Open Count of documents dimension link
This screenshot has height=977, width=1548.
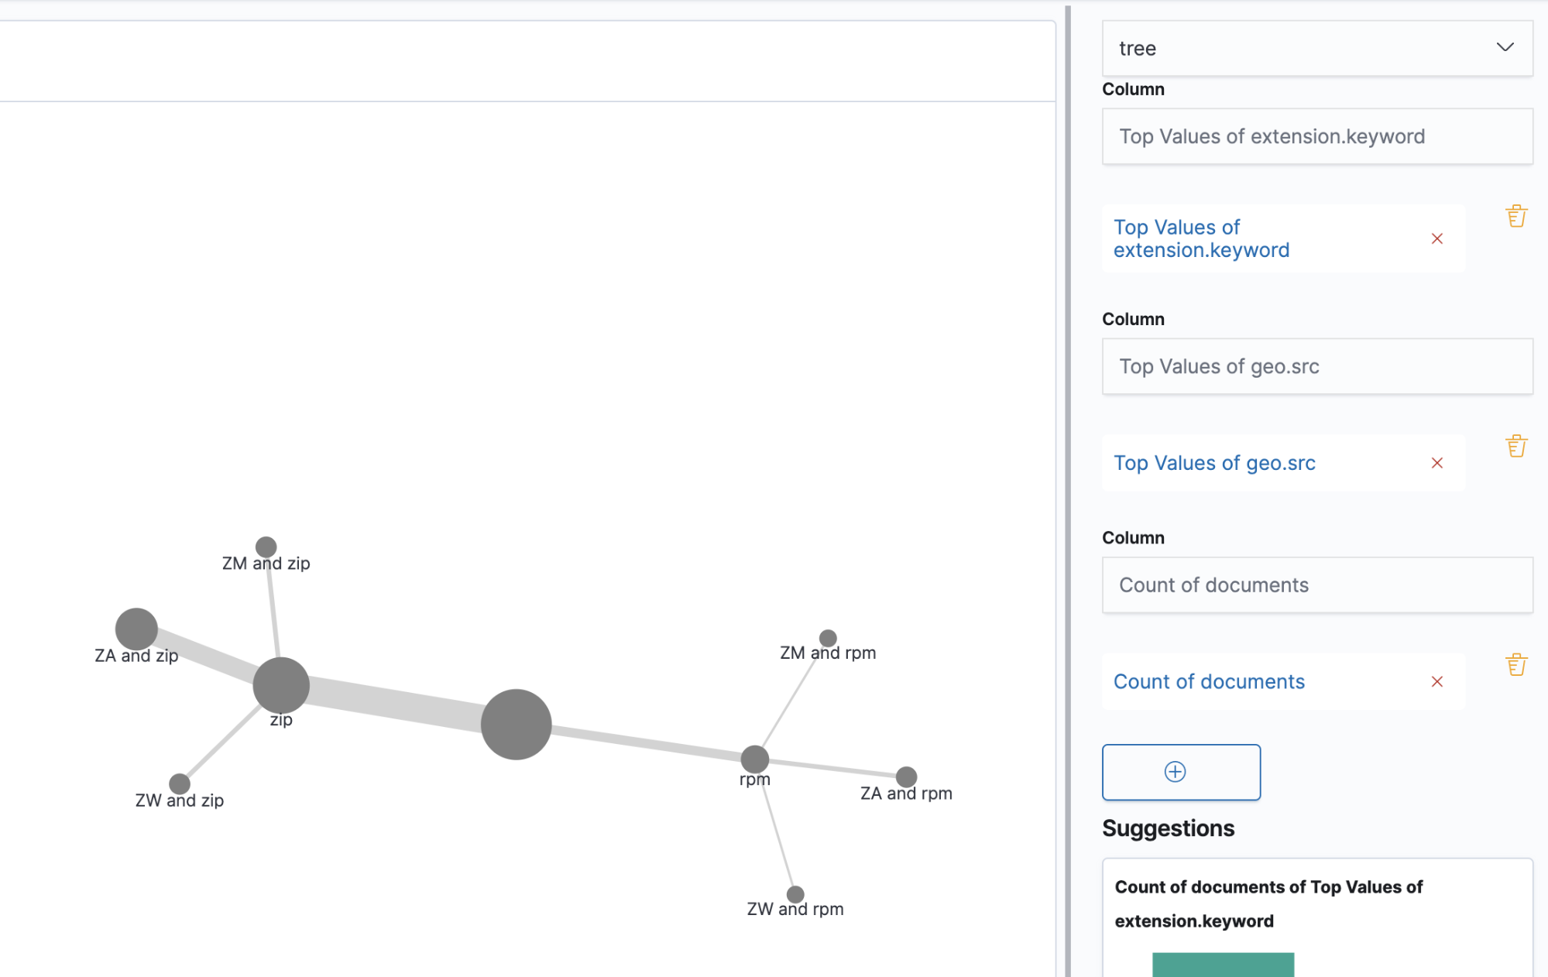(1209, 682)
